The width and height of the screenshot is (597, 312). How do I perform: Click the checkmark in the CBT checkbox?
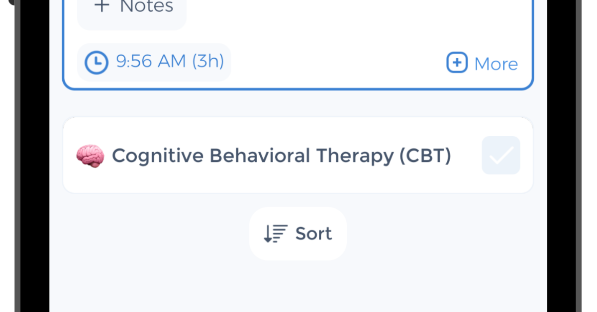tap(500, 156)
